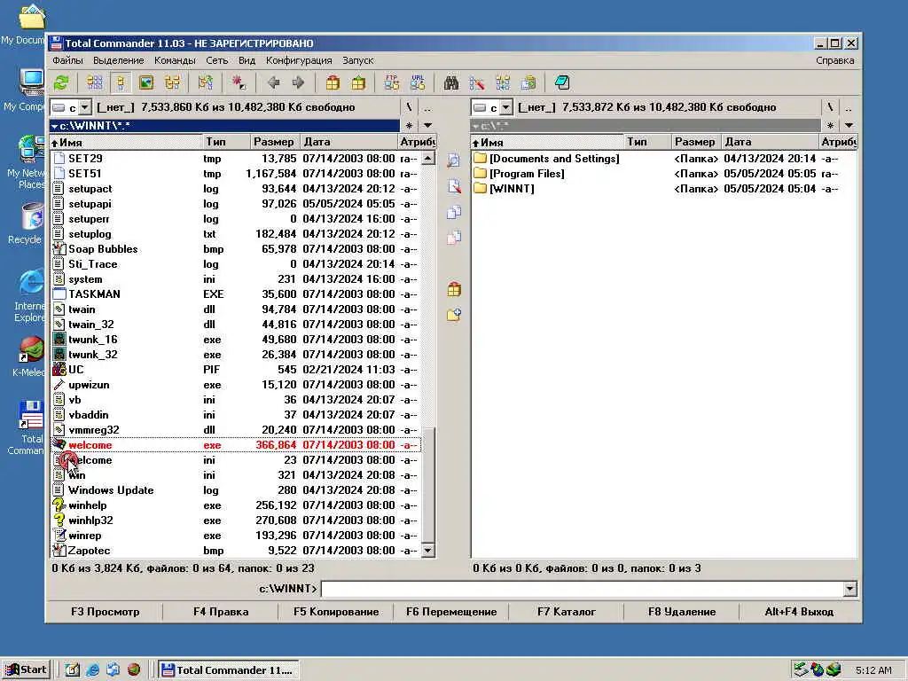Viewport: 908px width, 681px height.
Task: Select the Windows Update log file
Action: (x=235, y=489)
